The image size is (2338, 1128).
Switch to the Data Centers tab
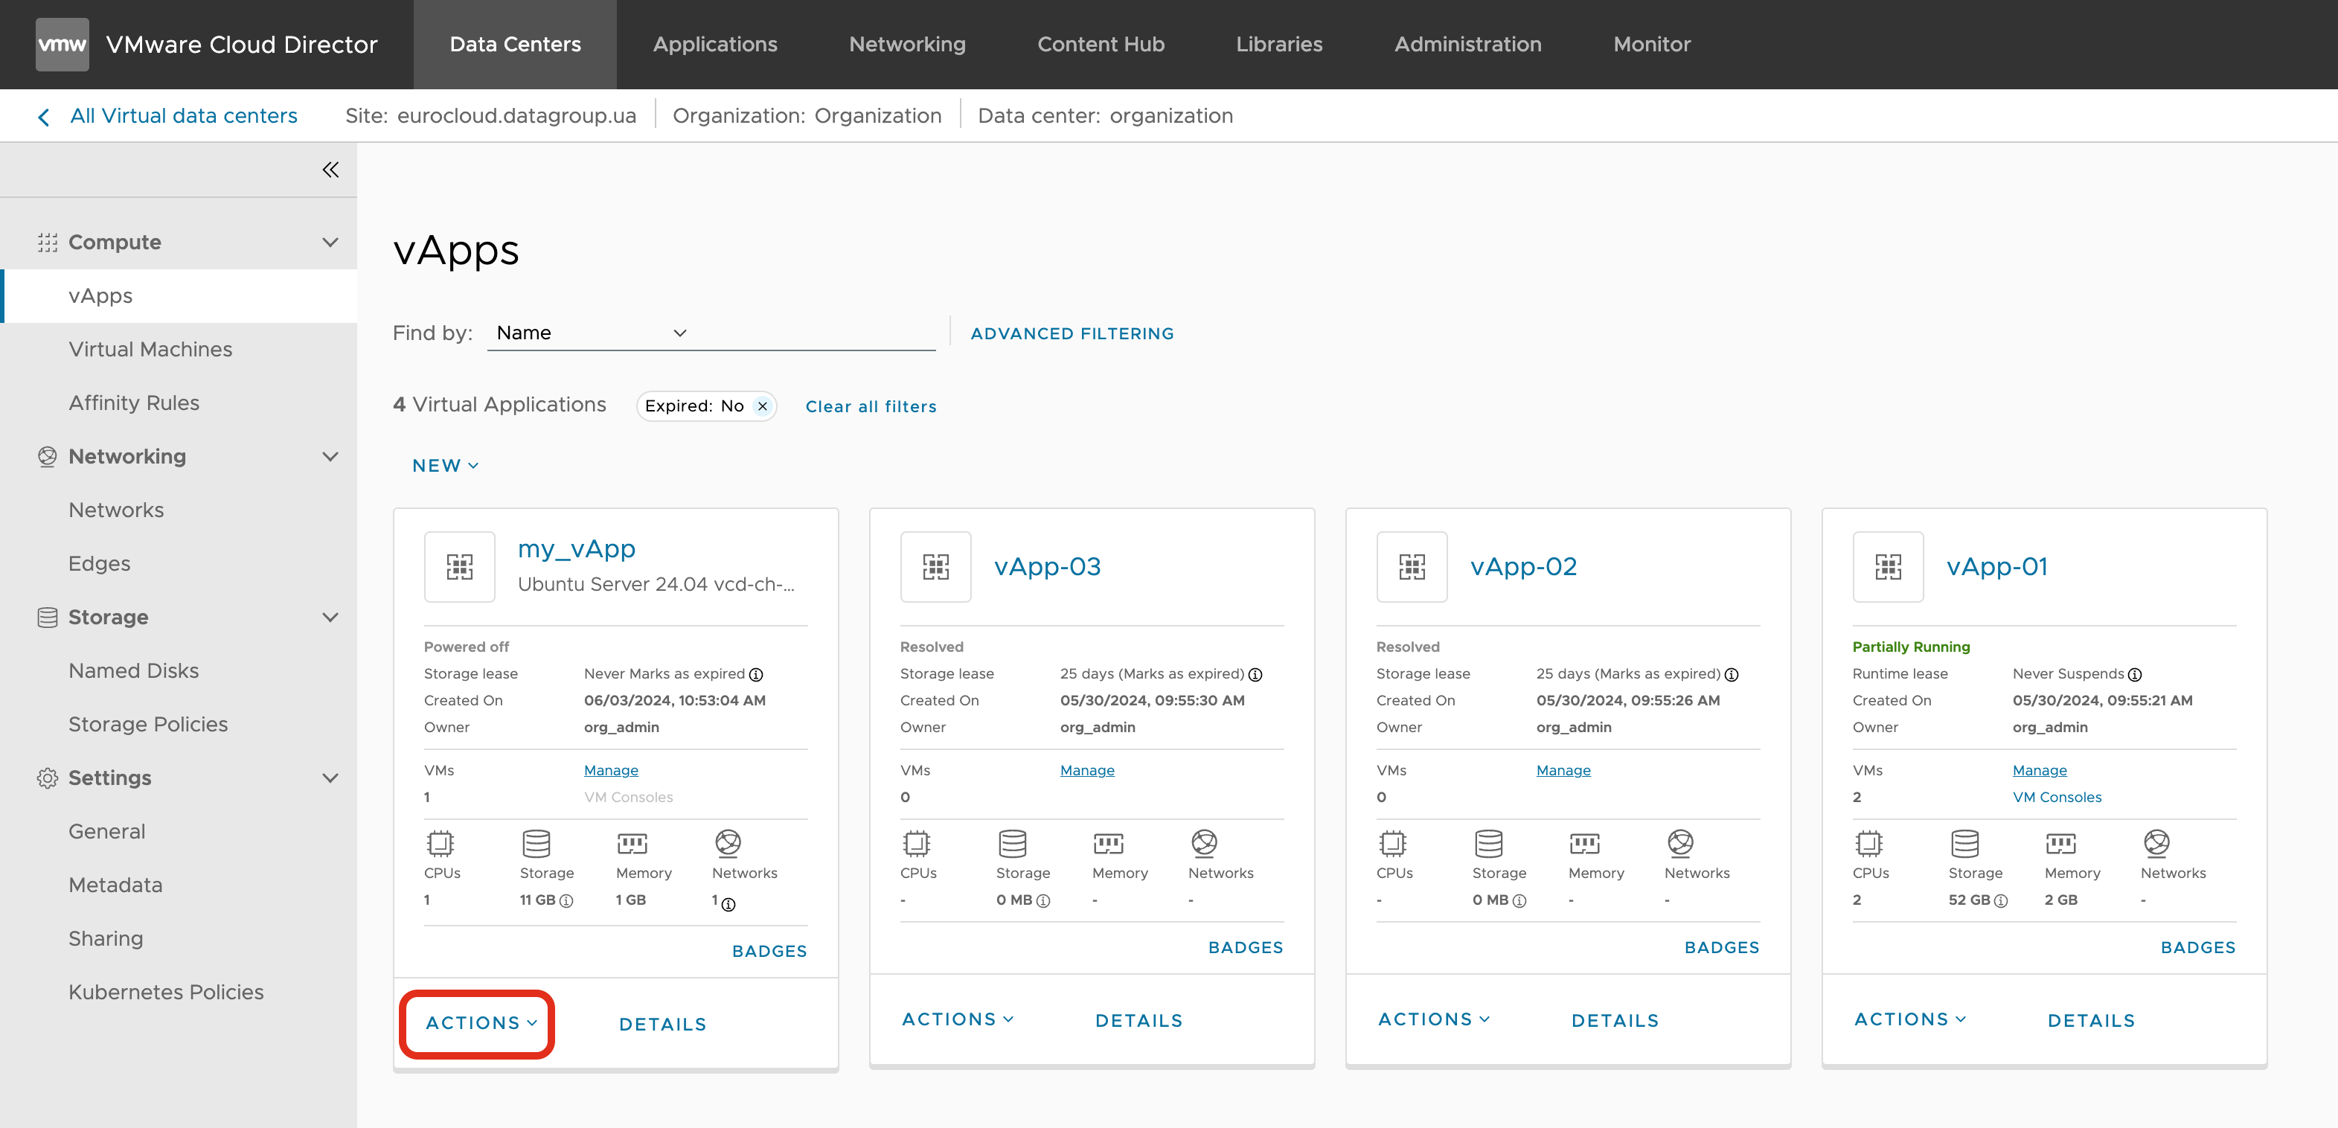click(x=515, y=45)
